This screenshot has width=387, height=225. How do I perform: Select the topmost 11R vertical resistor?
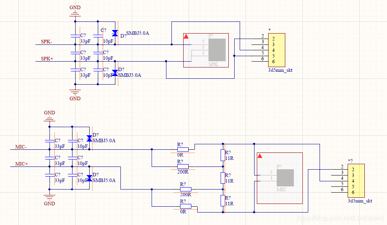pos(223,155)
